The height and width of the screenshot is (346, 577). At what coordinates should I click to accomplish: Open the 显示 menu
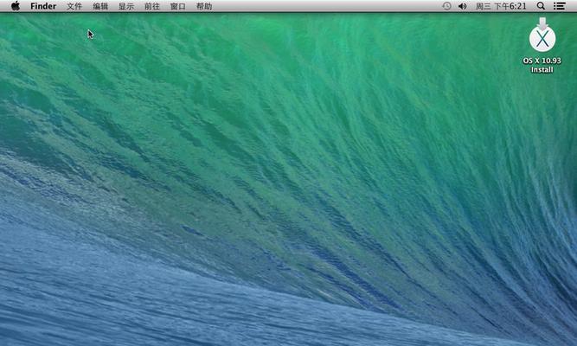point(126,6)
